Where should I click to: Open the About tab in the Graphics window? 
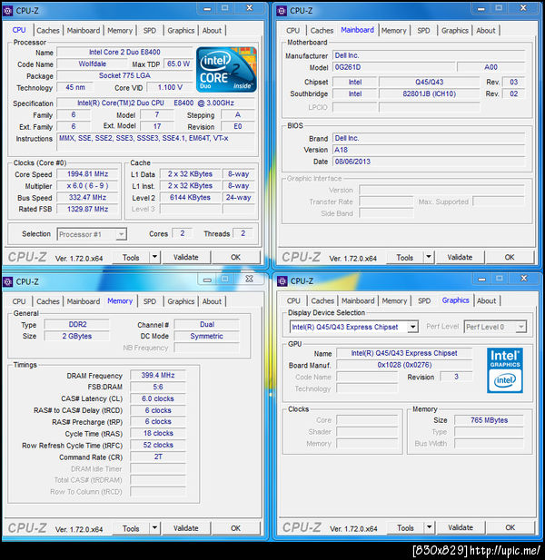(486, 300)
